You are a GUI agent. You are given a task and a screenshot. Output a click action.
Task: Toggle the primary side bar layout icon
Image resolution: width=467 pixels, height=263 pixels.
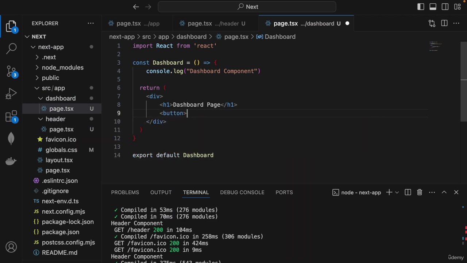pyautogui.click(x=421, y=7)
